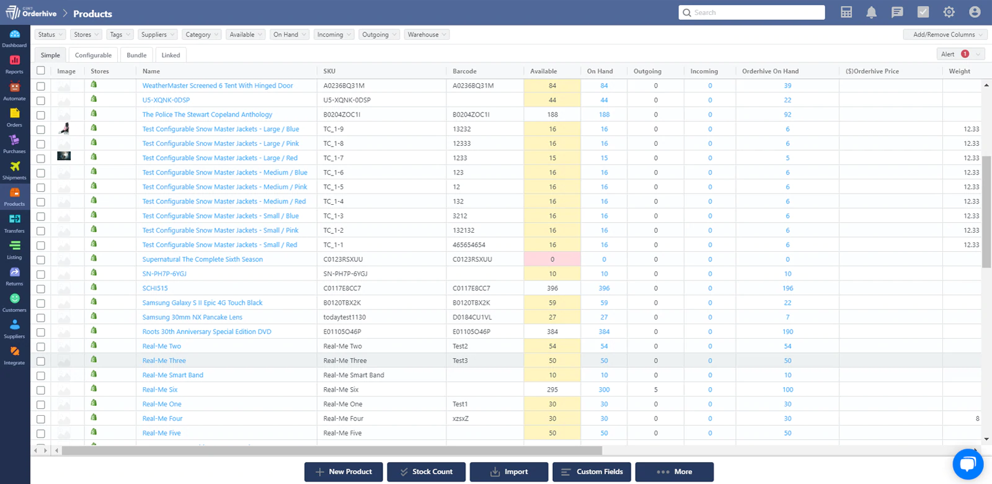Viewport: 992px width, 484px height.
Task: Open the On Hand filter dropdown
Action: click(x=289, y=35)
